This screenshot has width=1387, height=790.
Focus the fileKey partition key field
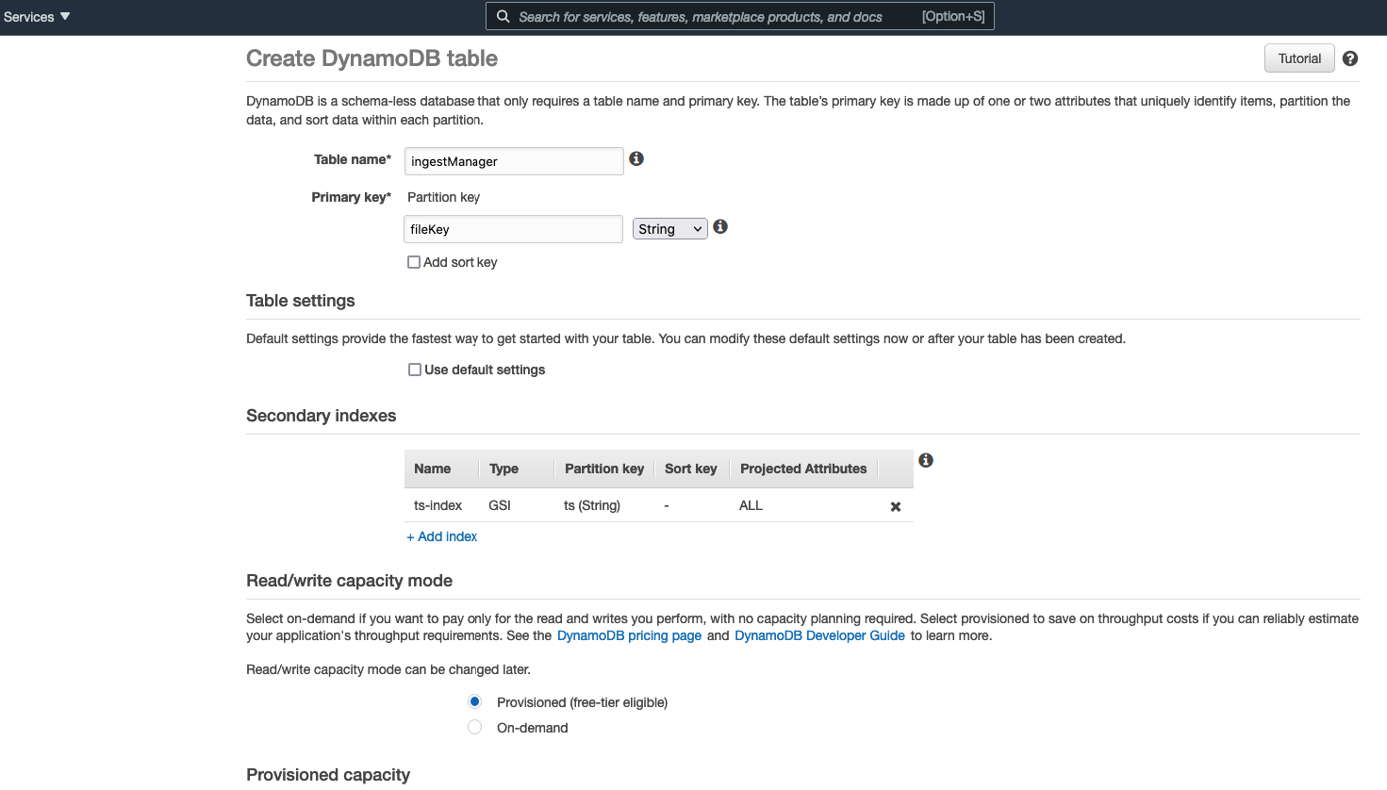point(513,229)
